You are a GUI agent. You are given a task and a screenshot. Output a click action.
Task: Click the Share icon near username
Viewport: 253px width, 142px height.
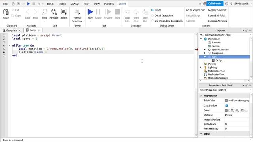pyautogui.click(x=231, y=4)
